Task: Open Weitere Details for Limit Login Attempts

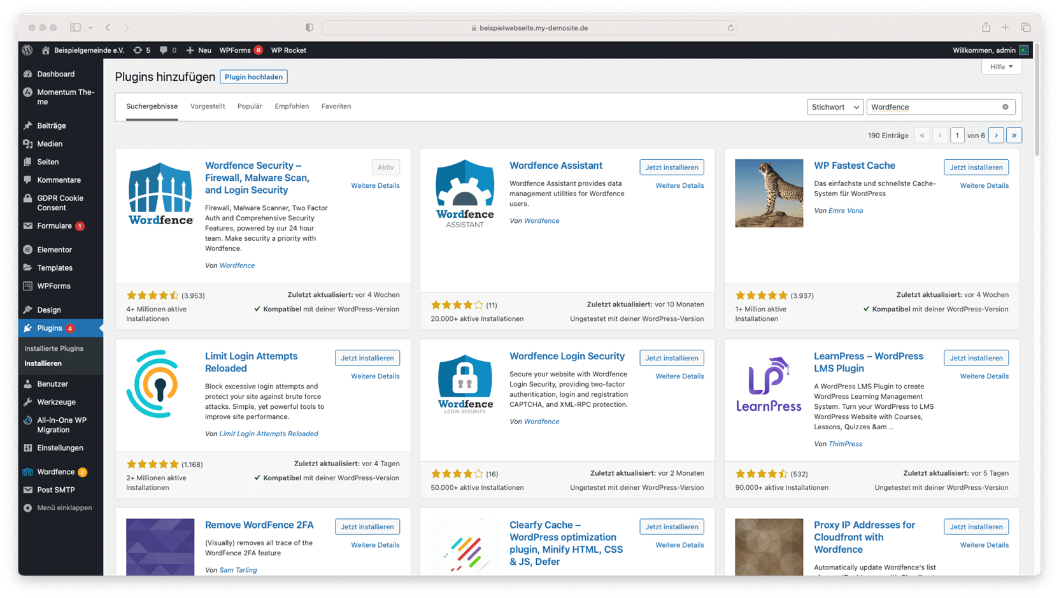Action: click(x=375, y=376)
